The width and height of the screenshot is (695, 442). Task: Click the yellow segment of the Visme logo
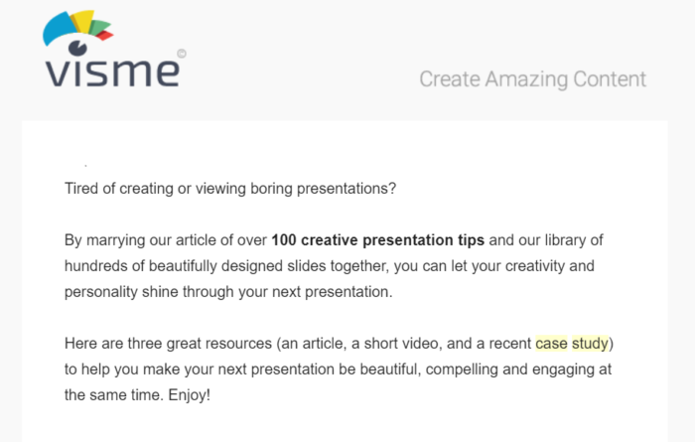pyautogui.click(x=82, y=19)
